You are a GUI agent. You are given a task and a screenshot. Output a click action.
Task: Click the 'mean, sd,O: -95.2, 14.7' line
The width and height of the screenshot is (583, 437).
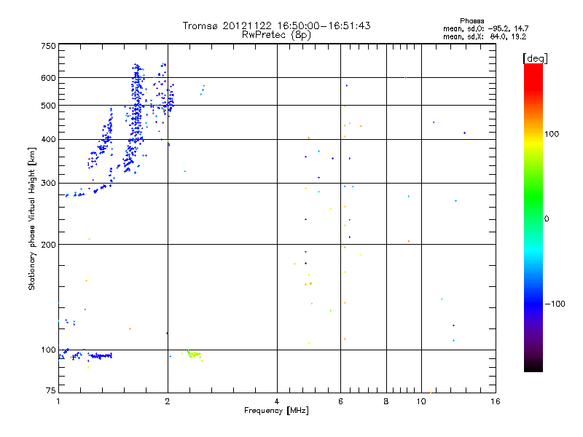(485, 28)
